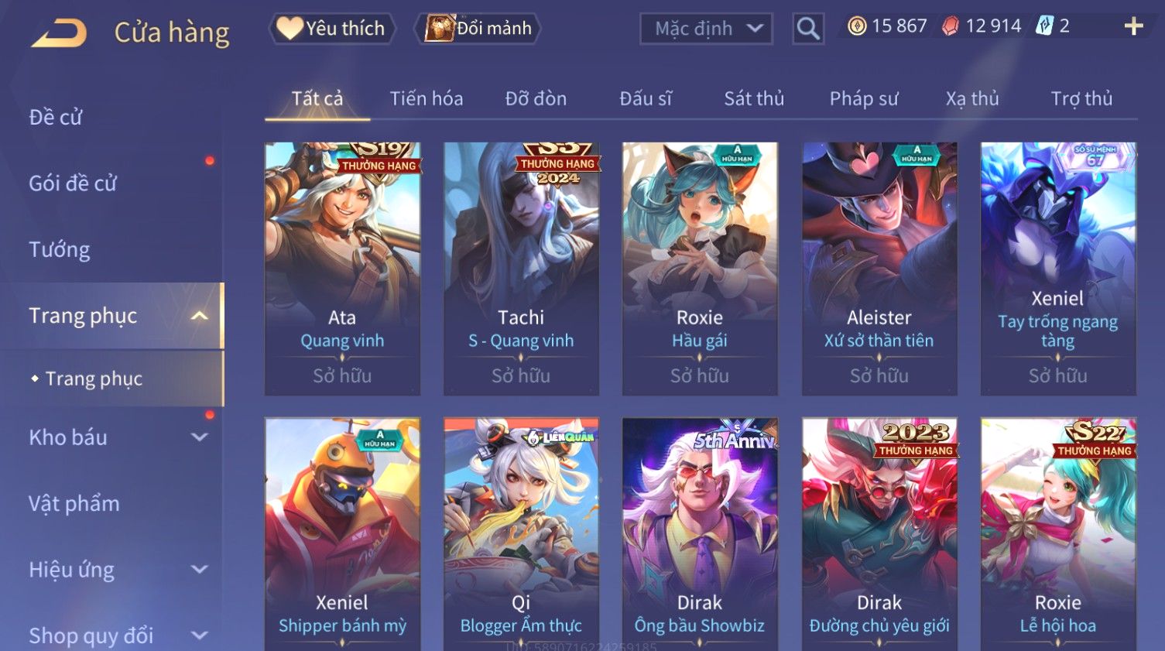The height and width of the screenshot is (651, 1165).
Task: Switch to the Pháp sư tab
Action: 864,99
